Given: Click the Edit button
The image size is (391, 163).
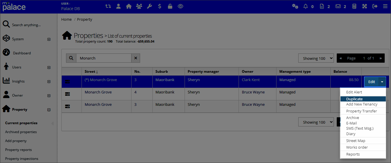Looking at the screenshot, I should coord(371,82).
